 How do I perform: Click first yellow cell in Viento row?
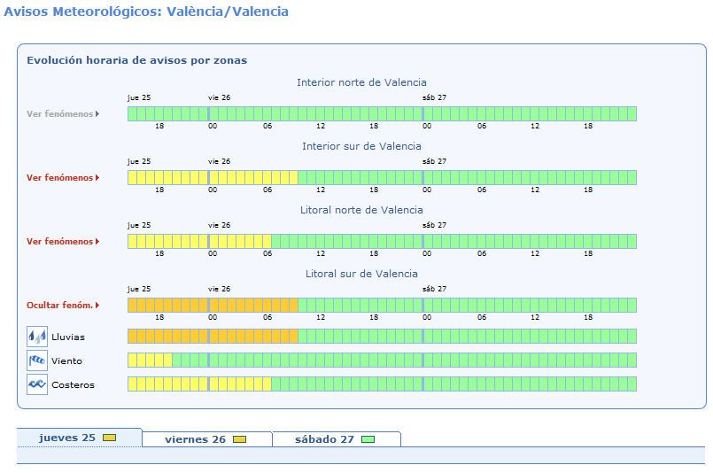[x=132, y=361]
